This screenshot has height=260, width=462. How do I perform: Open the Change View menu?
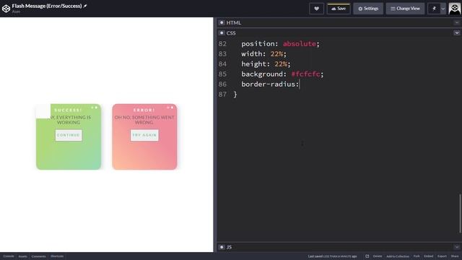pyautogui.click(x=405, y=9)
